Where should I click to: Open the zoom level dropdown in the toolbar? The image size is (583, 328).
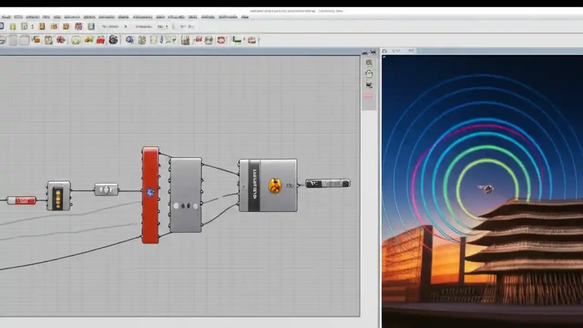tap(187, 26)
